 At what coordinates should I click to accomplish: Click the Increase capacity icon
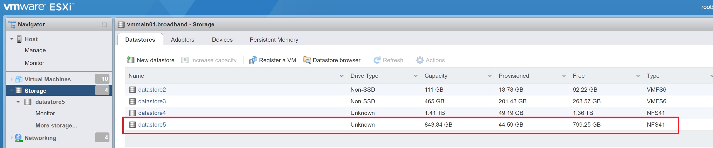(185, 60)
